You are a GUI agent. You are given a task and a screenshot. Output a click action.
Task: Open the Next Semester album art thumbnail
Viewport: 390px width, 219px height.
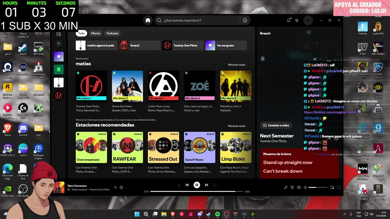59,187
